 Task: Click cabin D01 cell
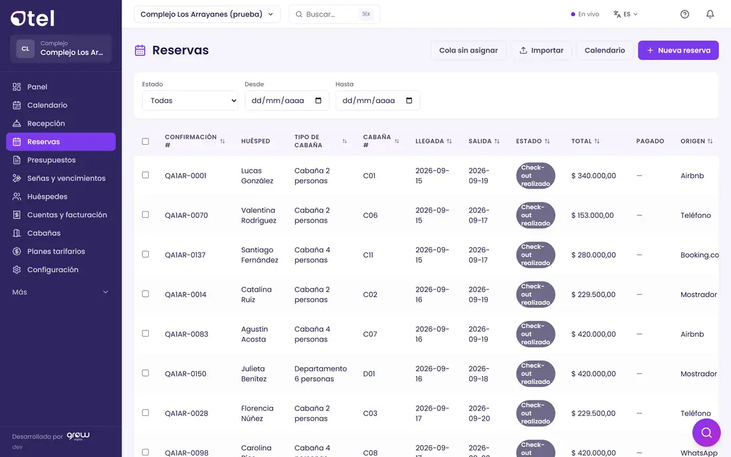click(369, 373)
